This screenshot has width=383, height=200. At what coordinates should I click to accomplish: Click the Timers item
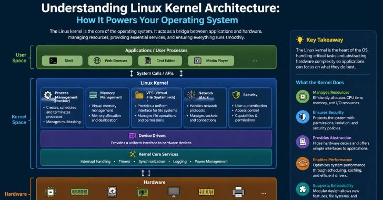tap(124, 162)
